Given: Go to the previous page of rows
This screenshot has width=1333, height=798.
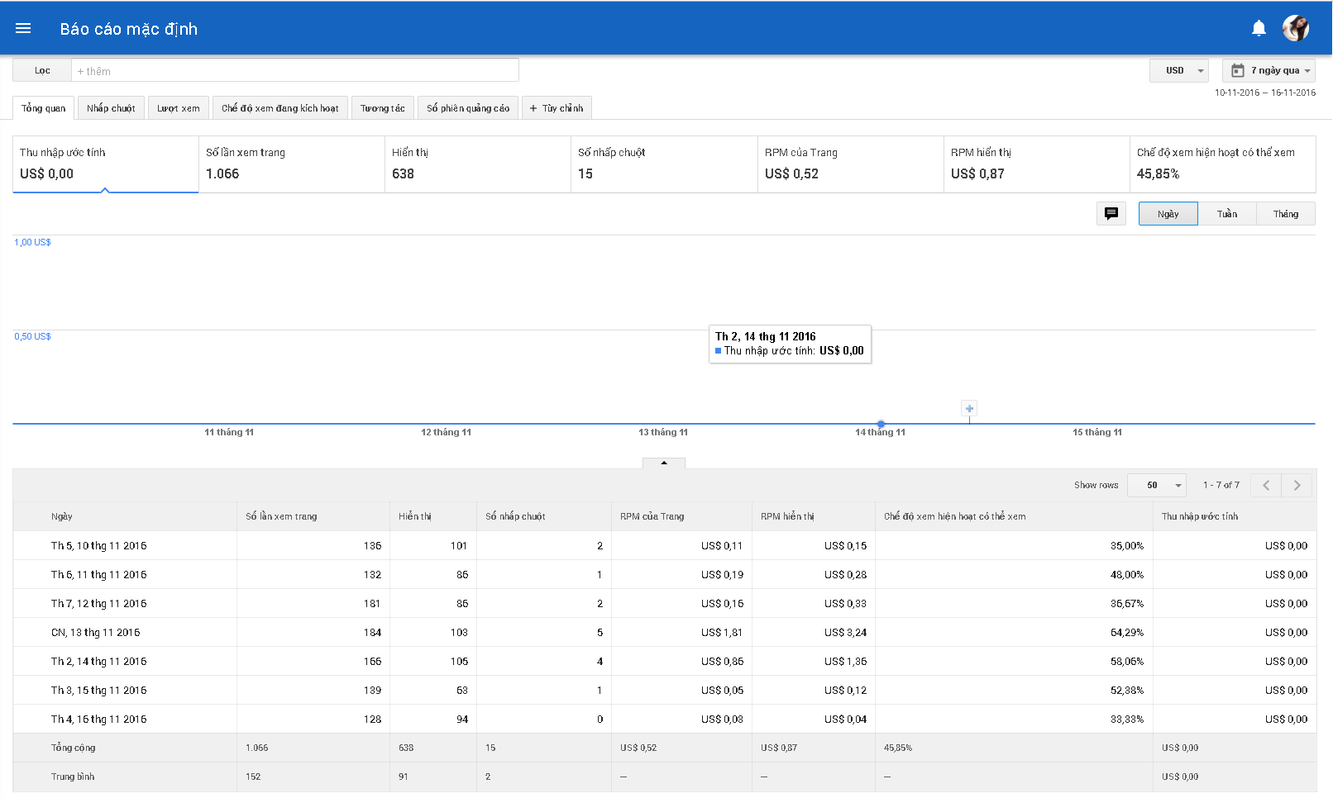Looking at the screenshot, I should pyautogui.click(x=1266, y=486).
